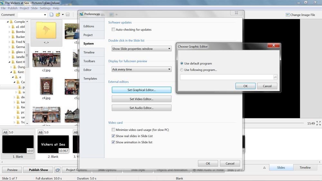Click the preview playback progress slider

tap(274, 123)
